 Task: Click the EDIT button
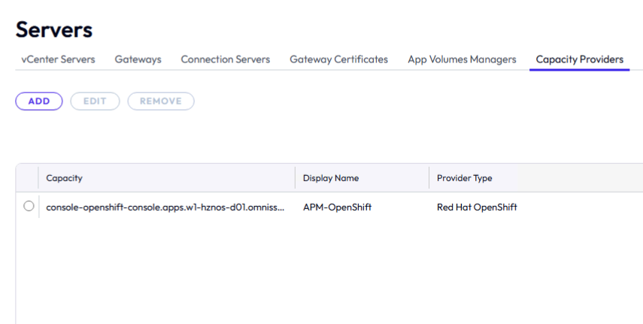[x=95, y=101]
